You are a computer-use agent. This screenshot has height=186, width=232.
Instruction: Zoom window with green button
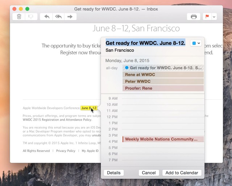[x=27, y=9]
